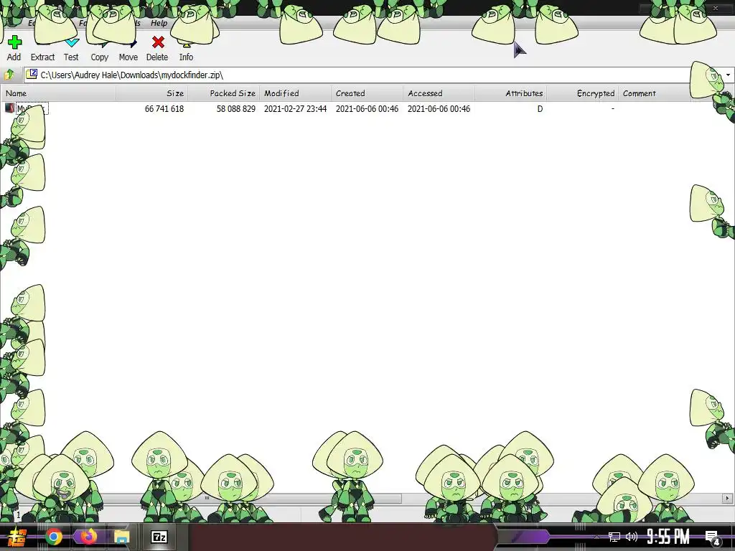The width and height of the screenshot is (735, 551).
Task: Open the Info toolbar button
Action: pyautogui.click(x=186, y=50)
